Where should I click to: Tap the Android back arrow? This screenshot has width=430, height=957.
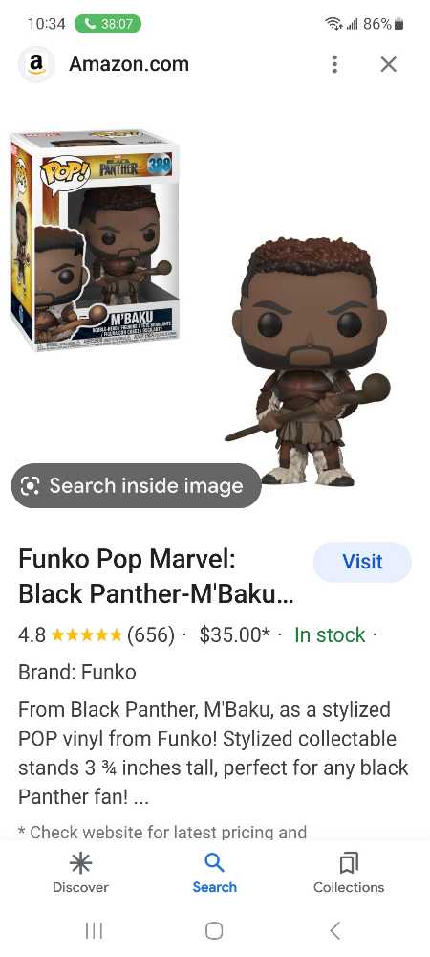334,930
